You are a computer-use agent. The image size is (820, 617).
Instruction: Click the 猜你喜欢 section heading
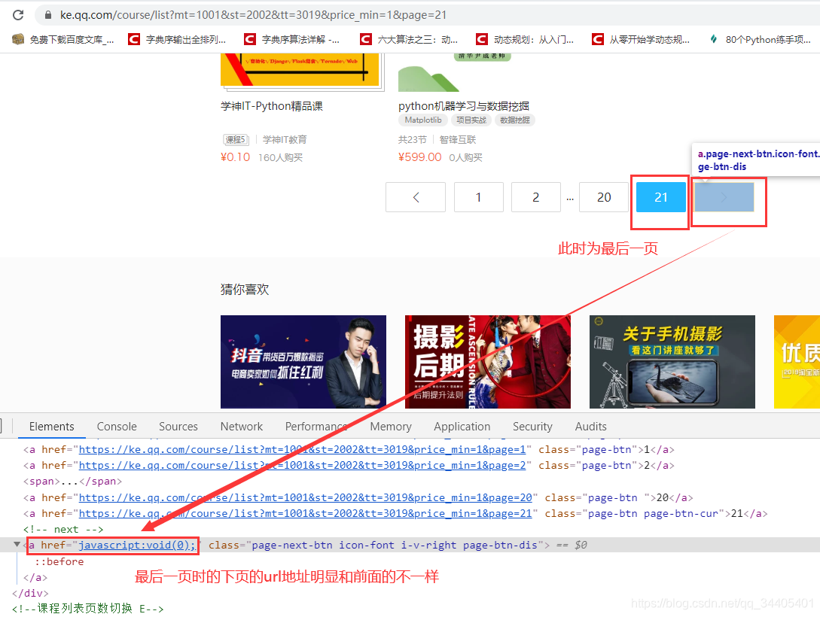244,290
